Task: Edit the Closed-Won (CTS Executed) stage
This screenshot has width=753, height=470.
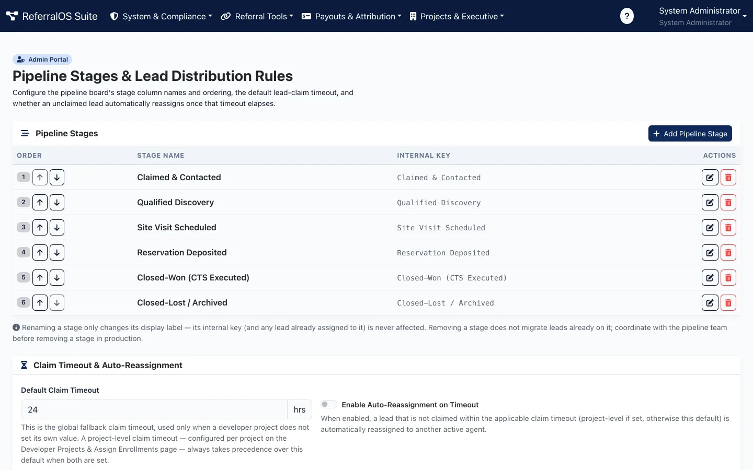Action: tap(710, 277)
